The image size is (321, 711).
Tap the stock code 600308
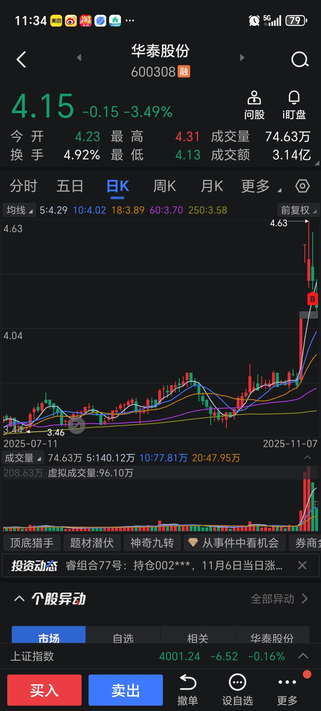(153, 72)
